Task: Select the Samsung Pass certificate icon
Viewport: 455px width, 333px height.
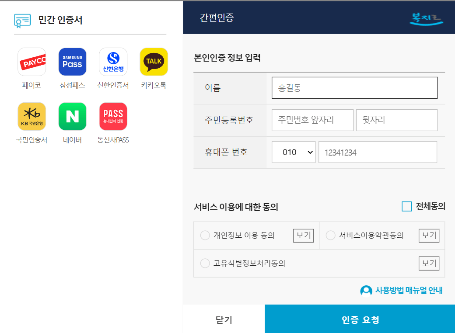Action: [x=72, y=62]
